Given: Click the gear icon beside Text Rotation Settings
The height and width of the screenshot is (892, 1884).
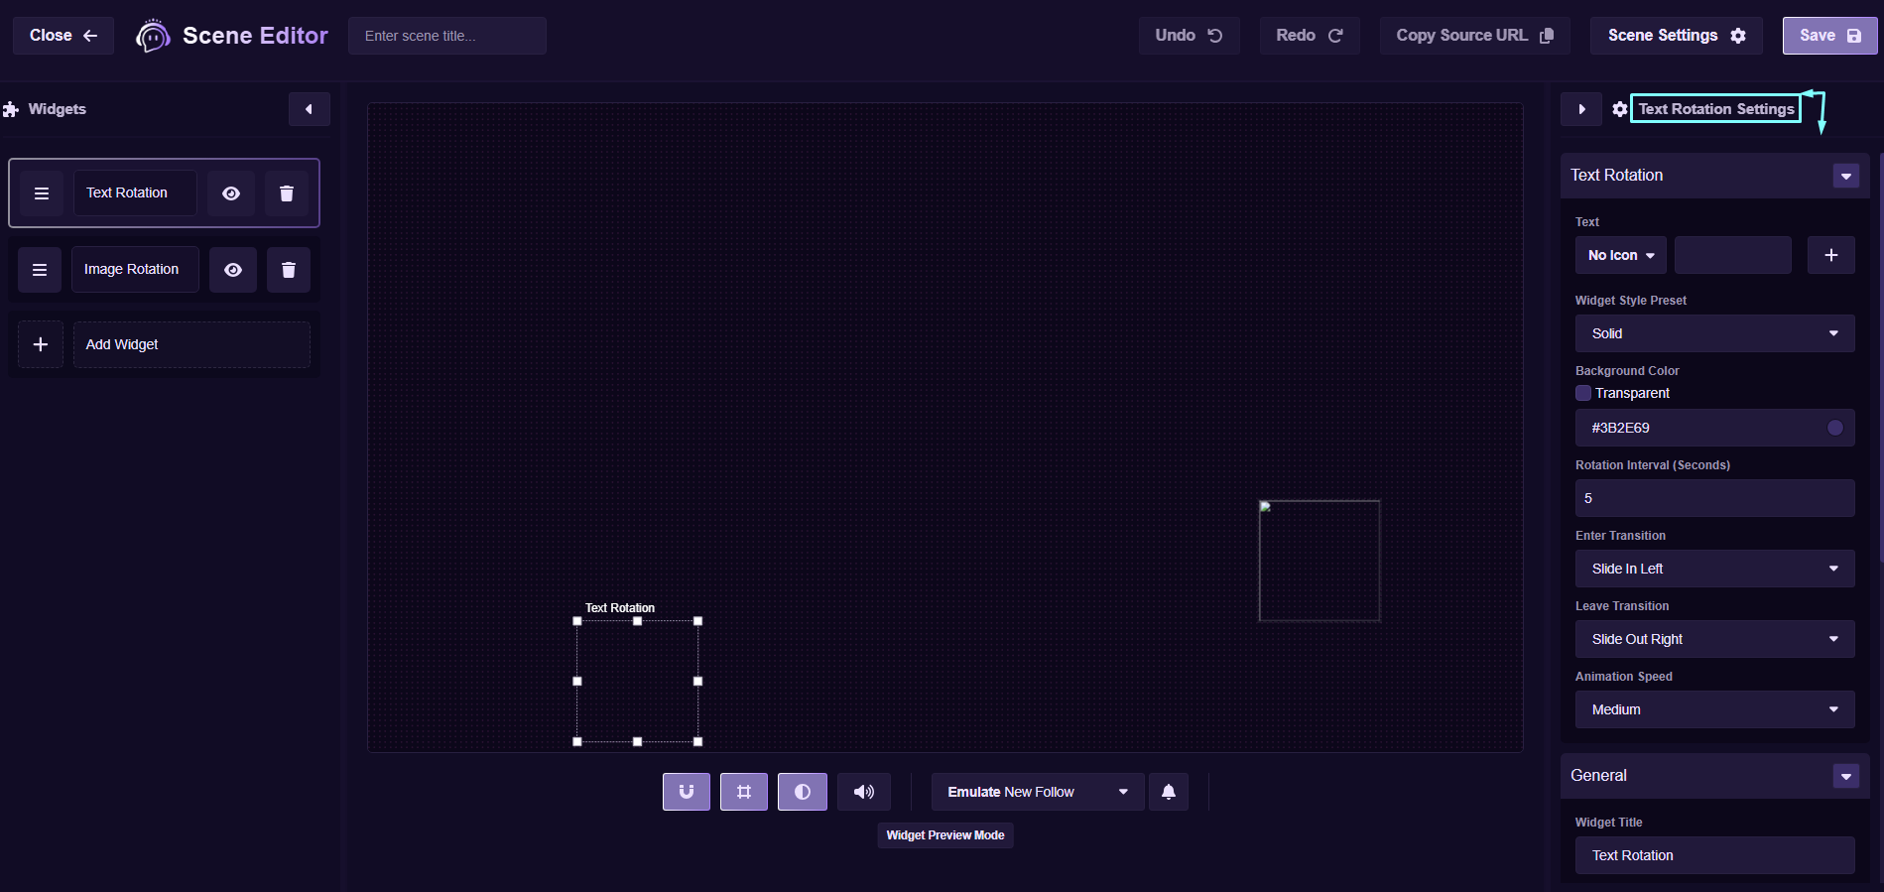Looking at the screenshot, I should click(1620, 109).
